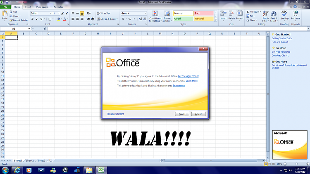Click the Format cells icon
The image size is (310, 174).
[x=239, y=14]
